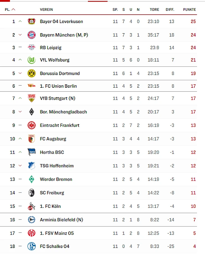Viewport: 205px width, 255px height.
Task: Open the 1. FC Union Berlin link
Action: click(58, 86)
